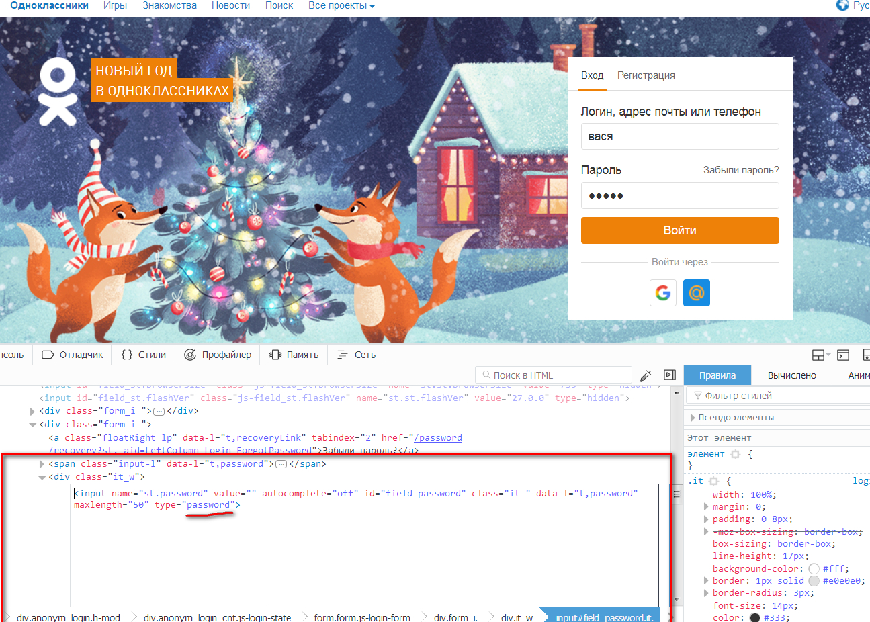This screenshot has width=870, height=622.
Task: Open the split console icon
Action: [843, 355]
